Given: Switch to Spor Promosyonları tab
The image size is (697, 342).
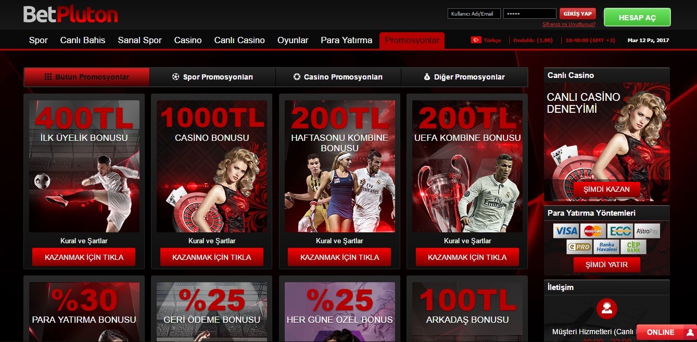Looking at the screenshot, I should click(x=212, y=77).
